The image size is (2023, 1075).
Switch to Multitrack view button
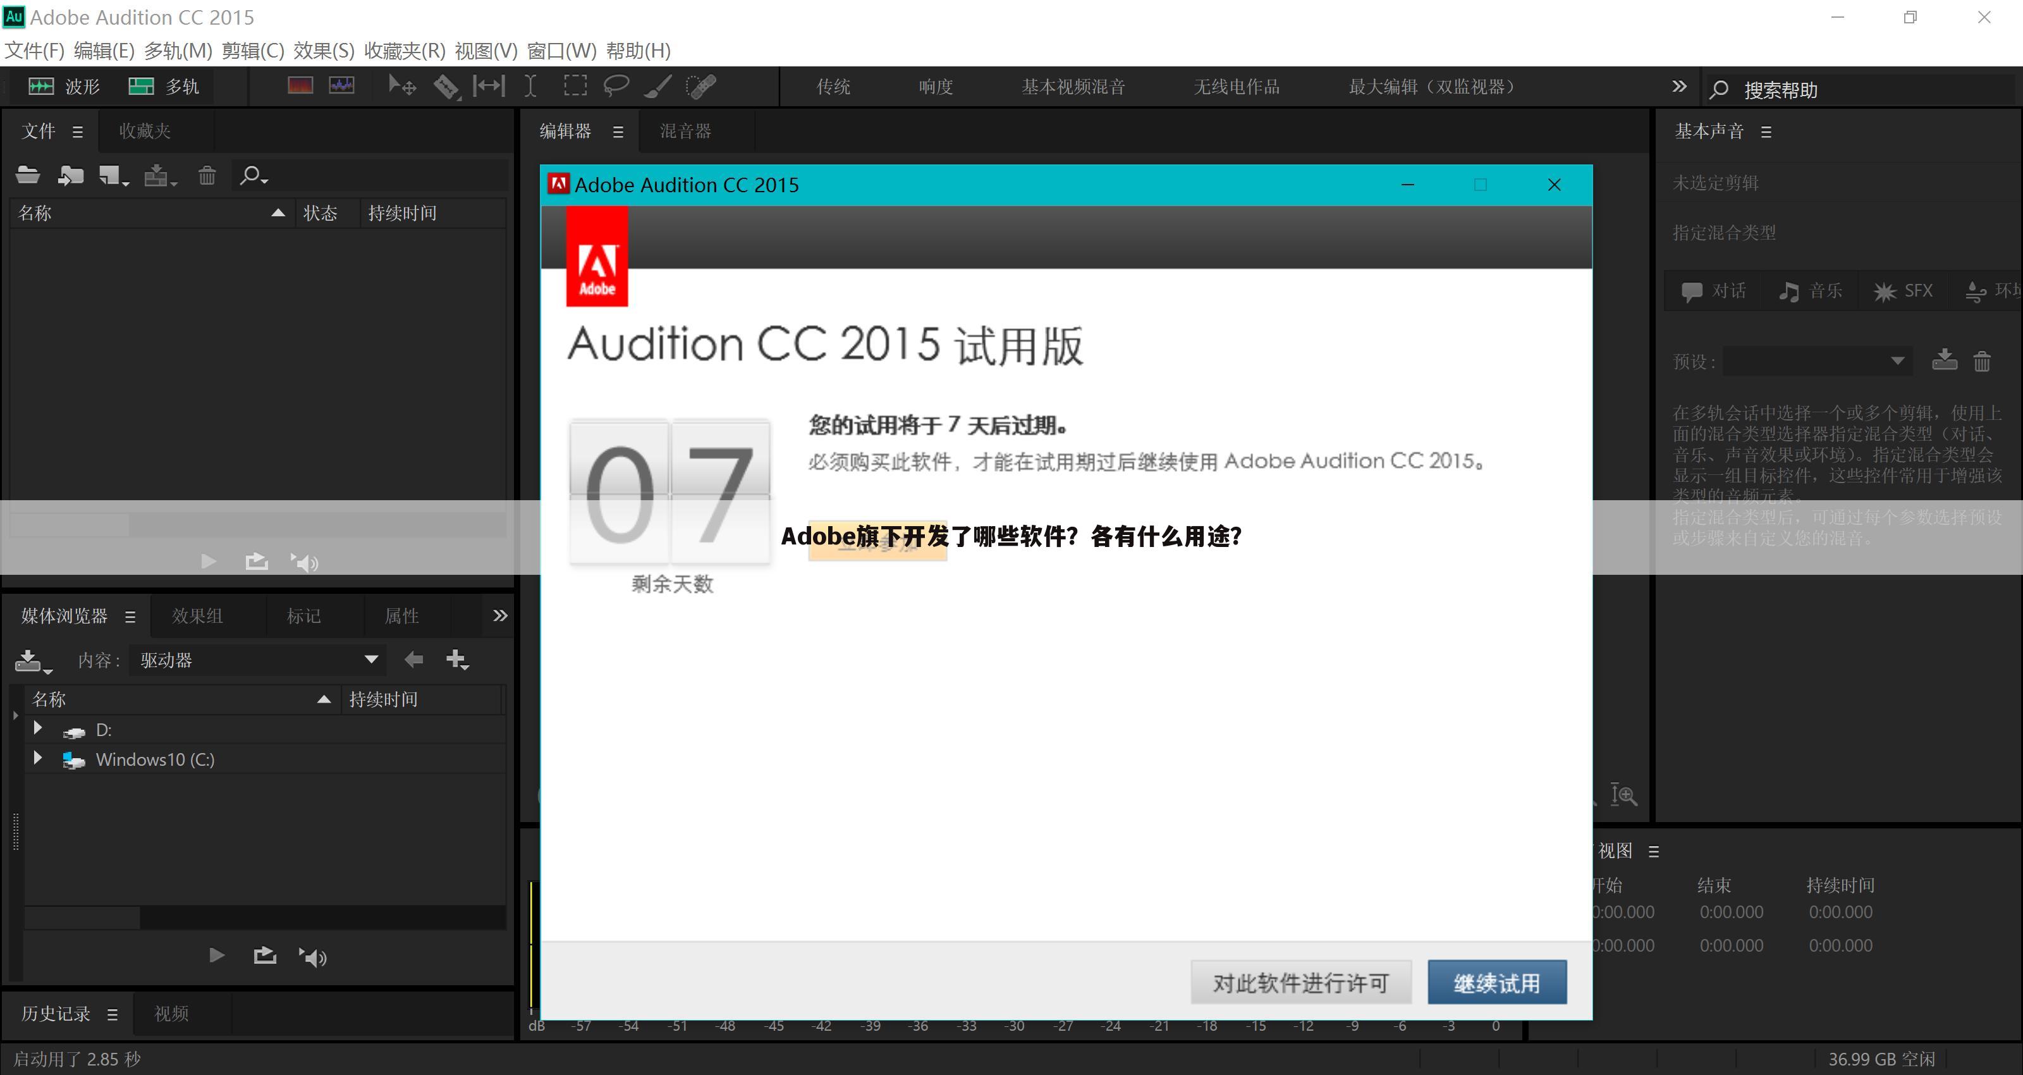[163, 87]
